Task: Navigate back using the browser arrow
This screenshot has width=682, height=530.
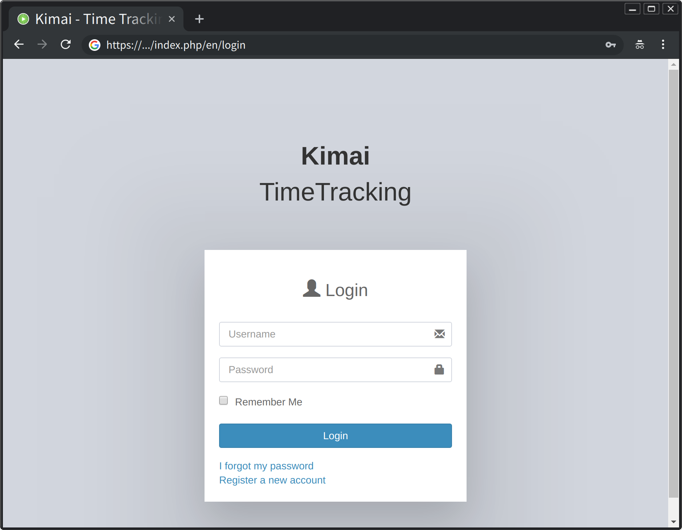Action: coord(19,44)
